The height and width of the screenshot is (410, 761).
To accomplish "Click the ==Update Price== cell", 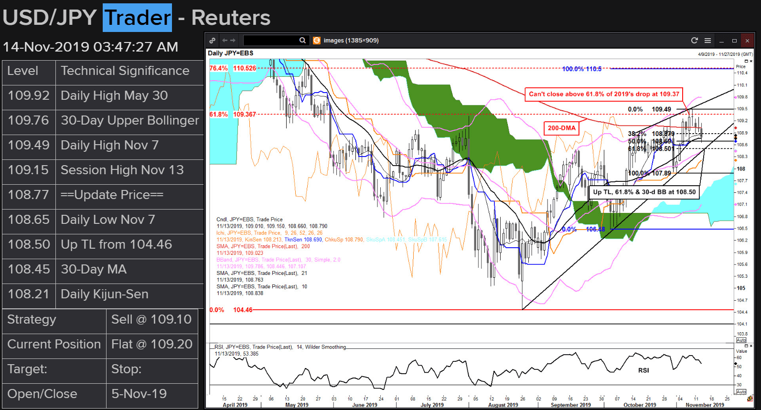I will 129,197.
